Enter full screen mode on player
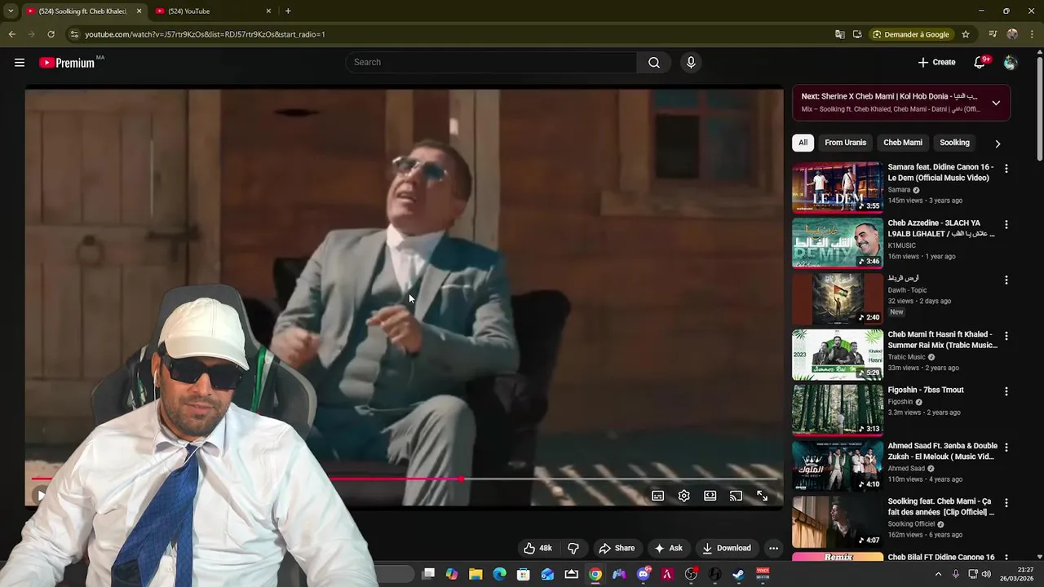Screen dimensions: 1044x587 pos(762,496)
